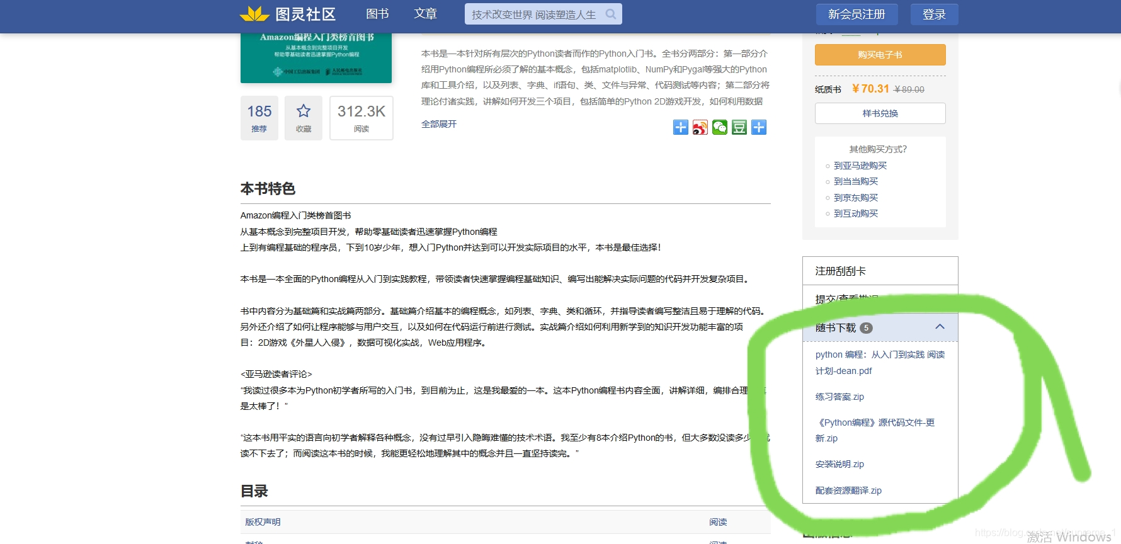Click the book cover thumbnail

click(x=316, y=58)
